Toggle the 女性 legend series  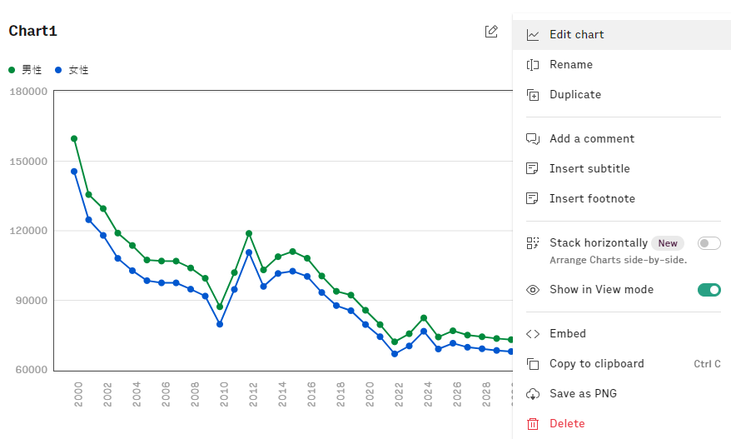click(72, 71)
